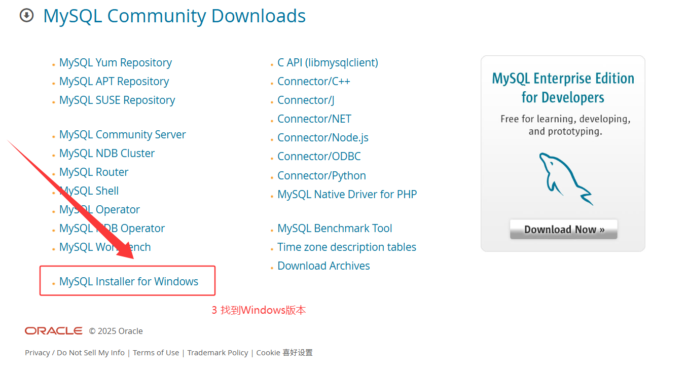Open the Connector/J download page
The height and width of the screenshot is (373, 688).
tap(305, 100)
